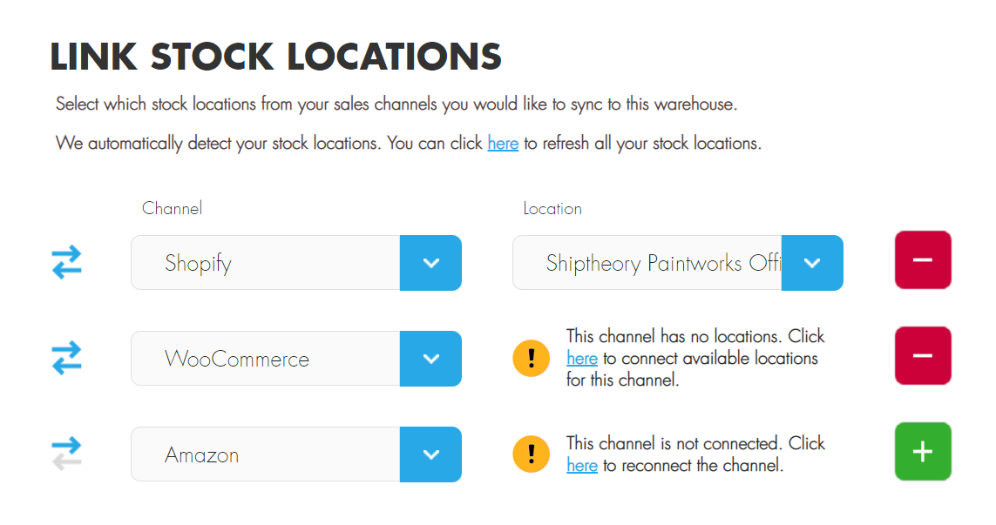Screen dimensions: 996x525
Task: Click 'here' to reconnect the Amazon channel
Action: (x=582, y=466)
